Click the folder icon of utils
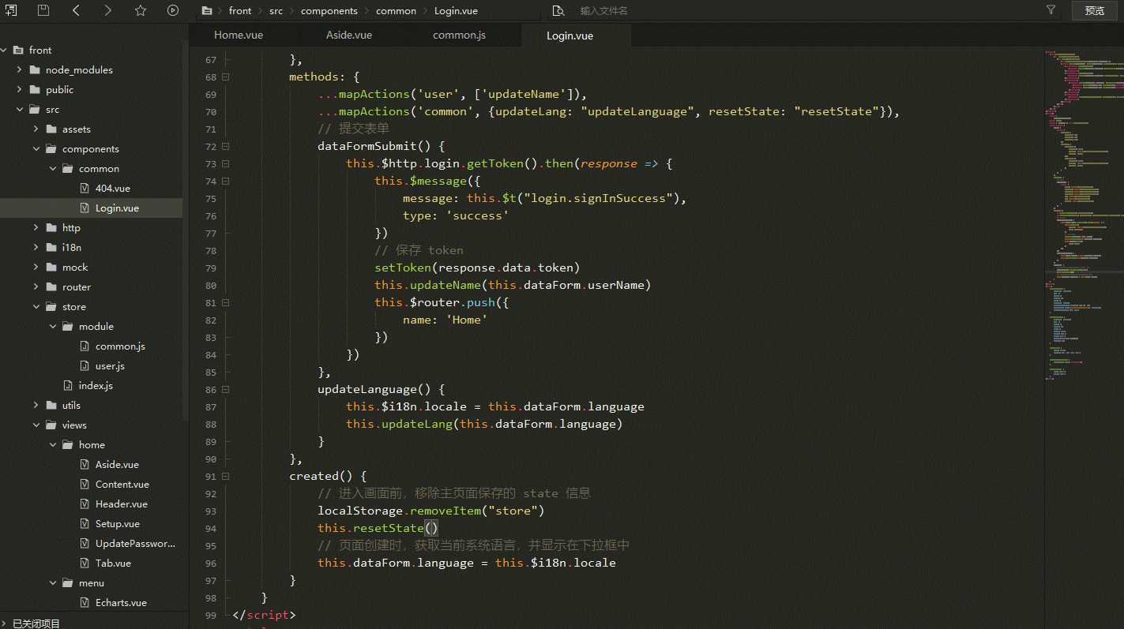The image size is (1124, 629). [x=51, y=405]
